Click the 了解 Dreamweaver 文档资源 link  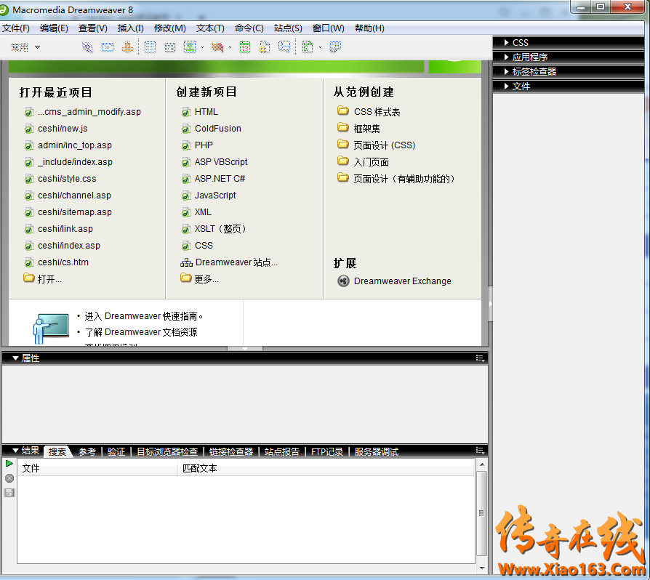click(141, 332)
